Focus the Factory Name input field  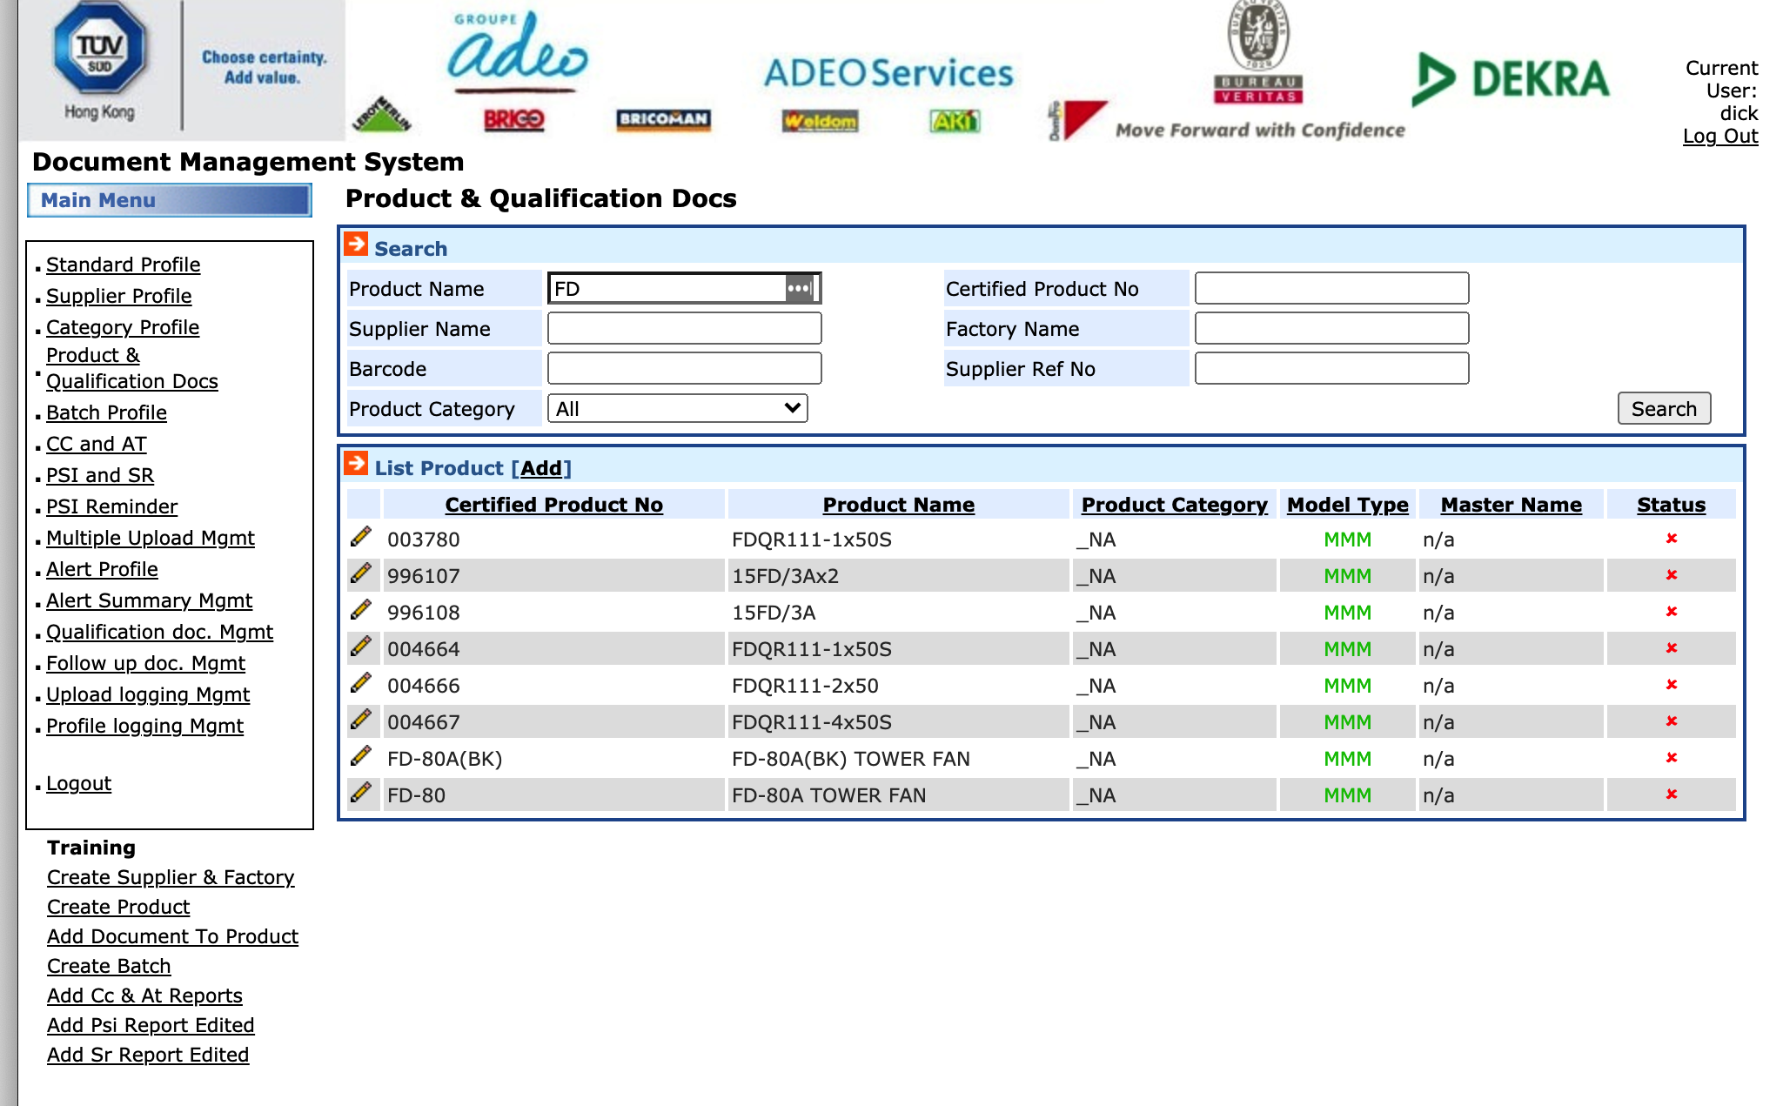tap(1331, 328)
